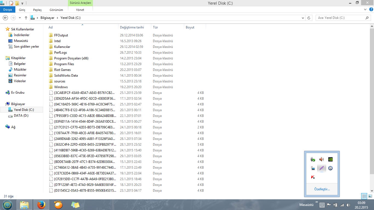Open Son gidilen yerler in navigation pane
374x210 pixels.
26,47
